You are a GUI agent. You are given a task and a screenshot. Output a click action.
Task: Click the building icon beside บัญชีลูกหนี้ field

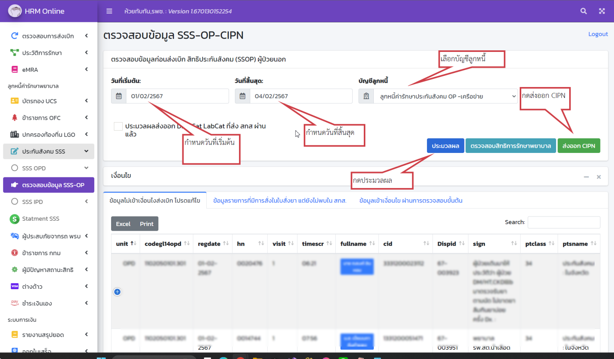tap(366, 96)
